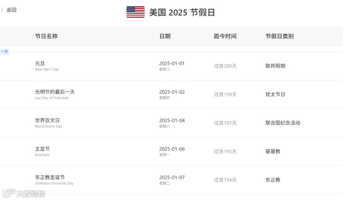Image resolution: width=347 pixels, height=200 pixels.
Task: Click the 大数跨境 watermark logo
Action: [x=24, y=193]
